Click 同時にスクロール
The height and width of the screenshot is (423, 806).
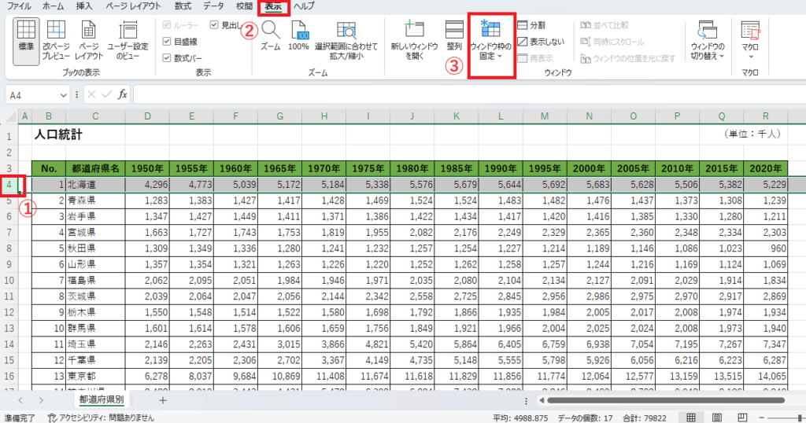click(x=612, y=42)
